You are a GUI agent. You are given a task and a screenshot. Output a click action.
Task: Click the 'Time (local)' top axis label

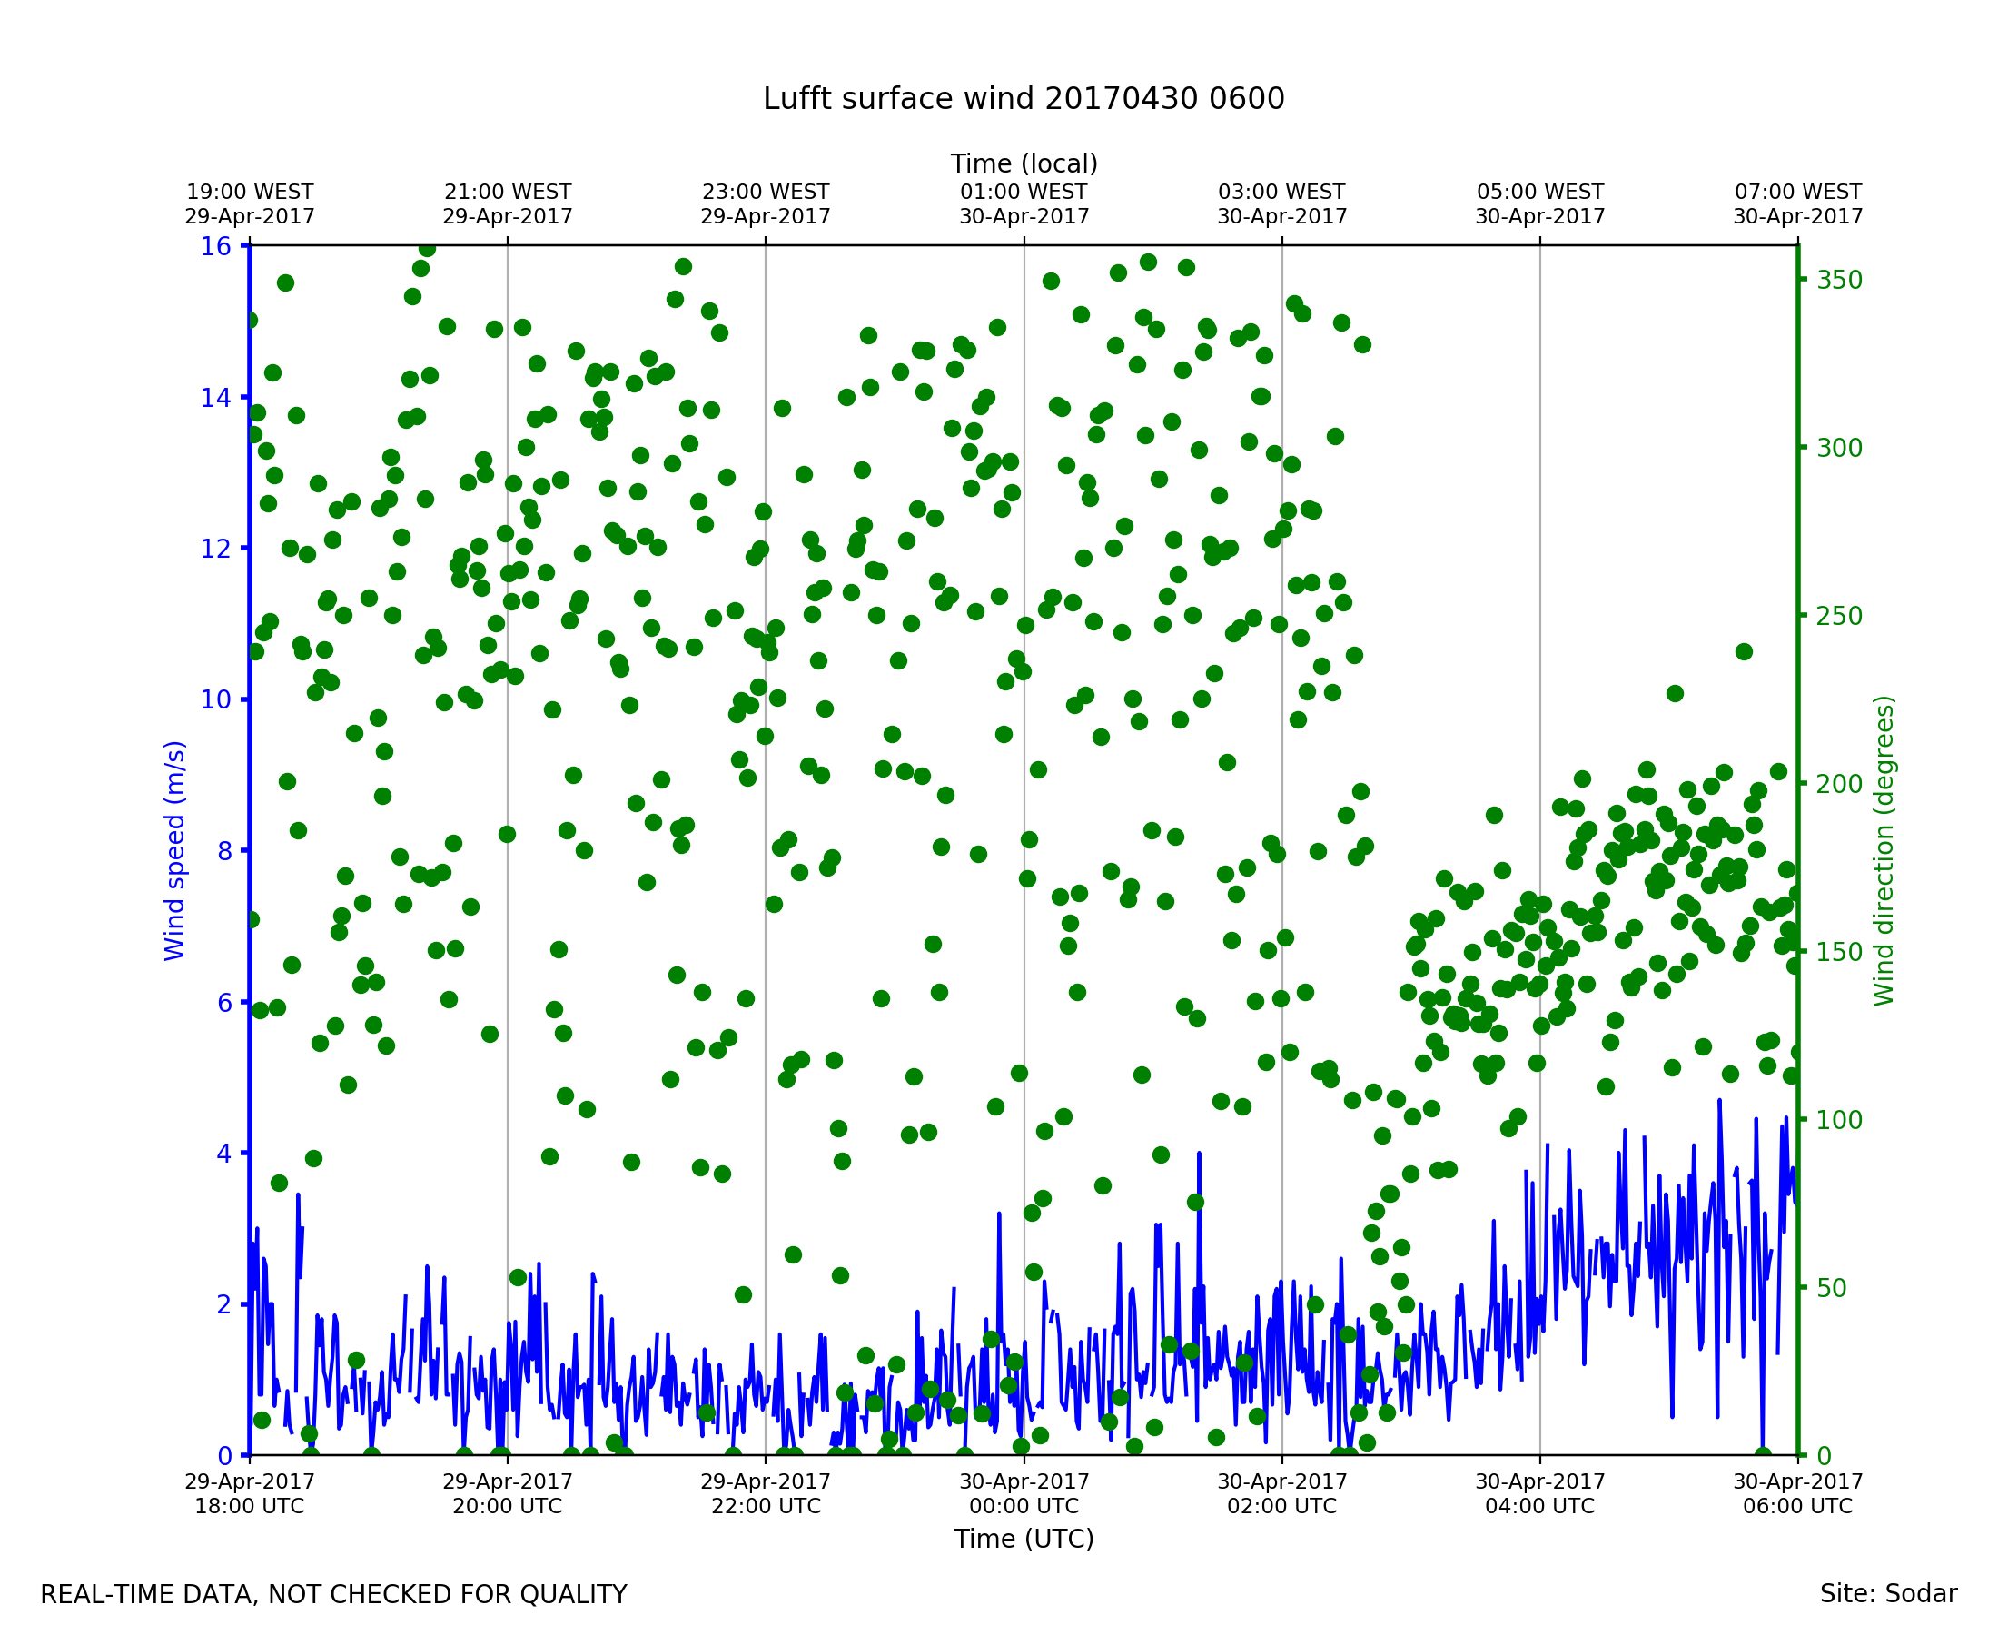[x=1024, y=163]
